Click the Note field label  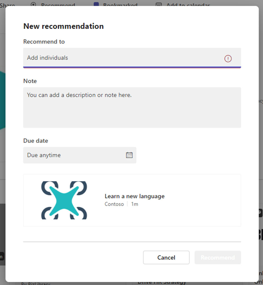(30, 81)
